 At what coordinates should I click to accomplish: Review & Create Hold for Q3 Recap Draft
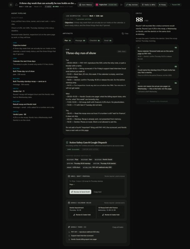point(111,215)
